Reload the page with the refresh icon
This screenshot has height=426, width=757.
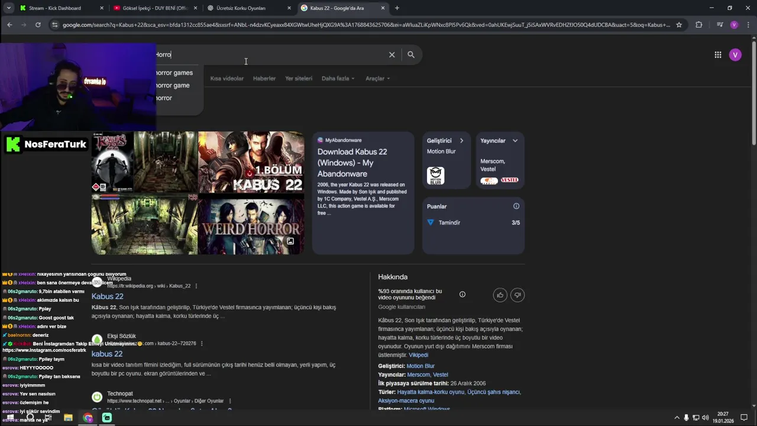38,25
